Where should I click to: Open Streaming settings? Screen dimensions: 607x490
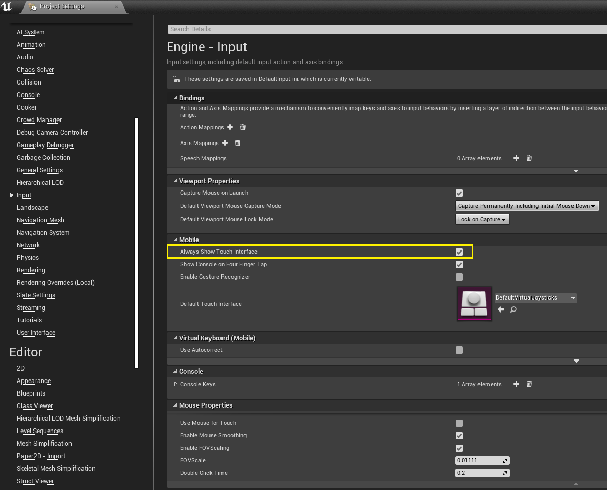point(31,308)
